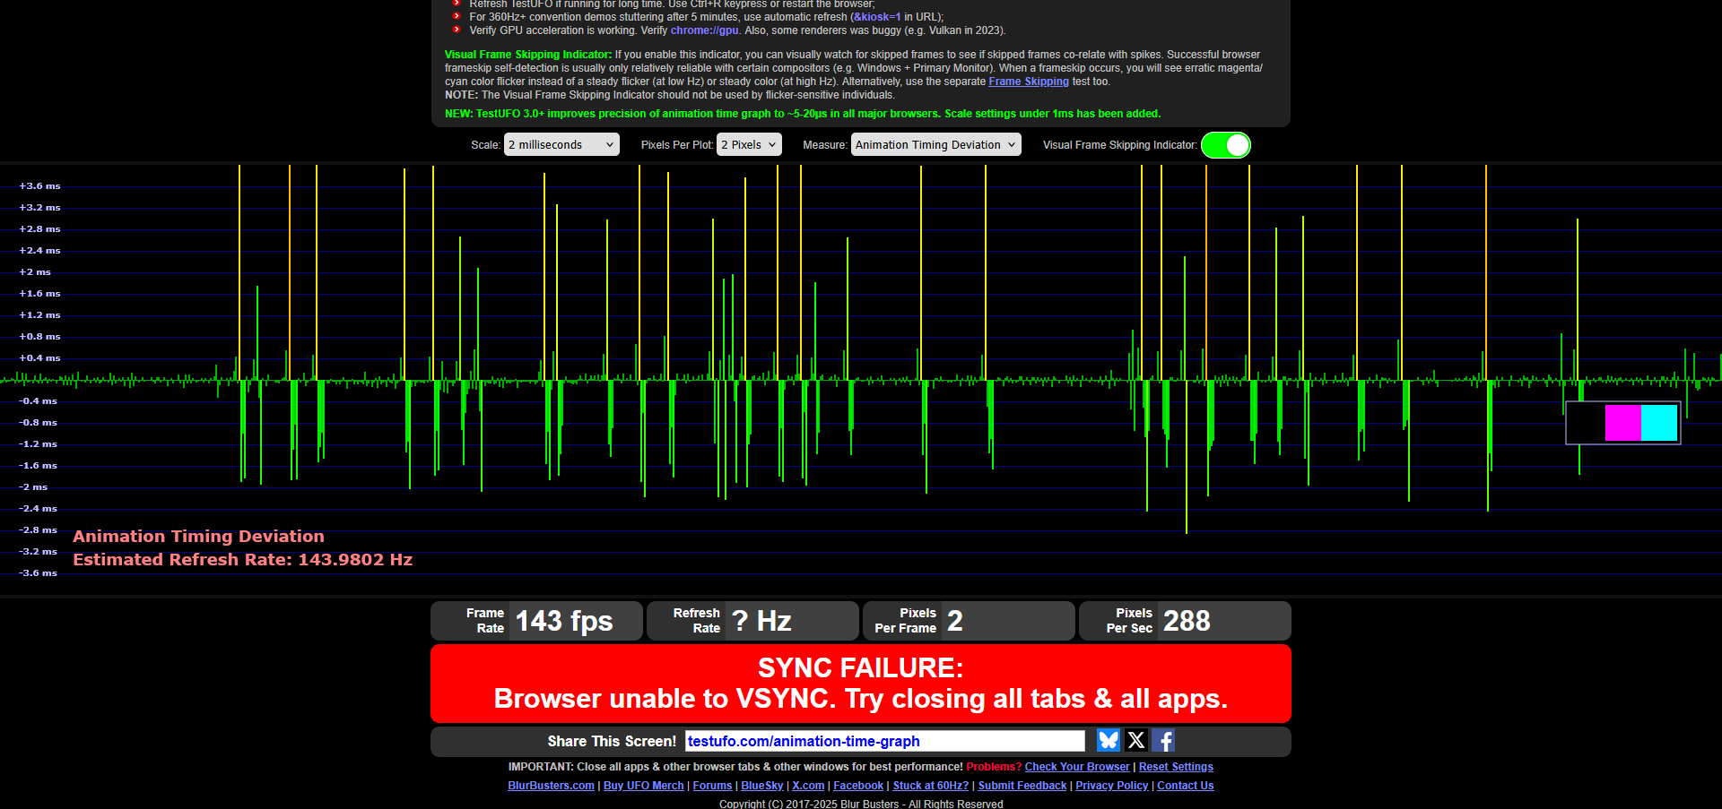Click the -3.6 ms axis label
The height and width of the screenshot is (809, 1722).
pyautogui.click(x=38, y=573)
